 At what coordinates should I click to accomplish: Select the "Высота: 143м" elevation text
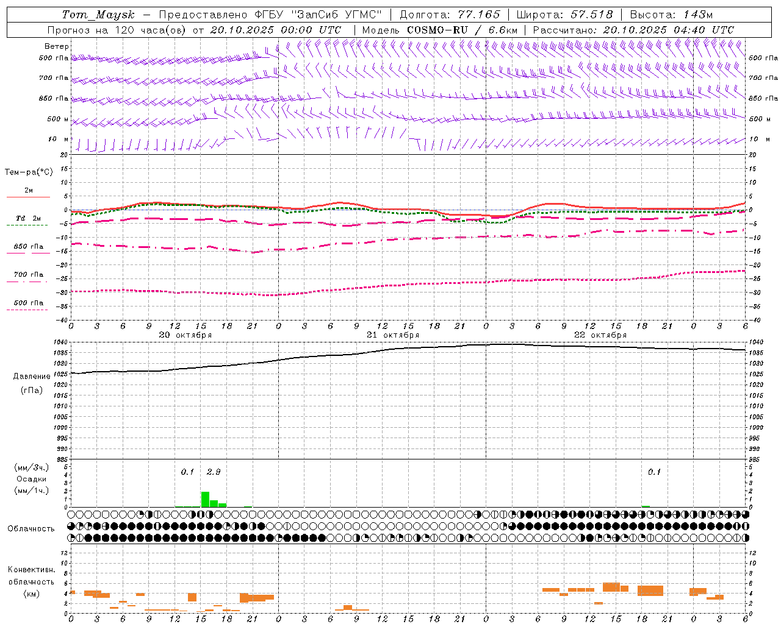(x=671, y=15)
